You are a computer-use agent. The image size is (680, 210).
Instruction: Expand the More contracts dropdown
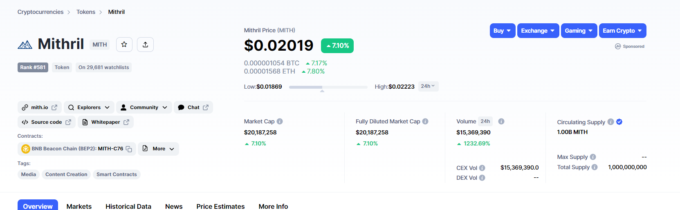[159, 149]
